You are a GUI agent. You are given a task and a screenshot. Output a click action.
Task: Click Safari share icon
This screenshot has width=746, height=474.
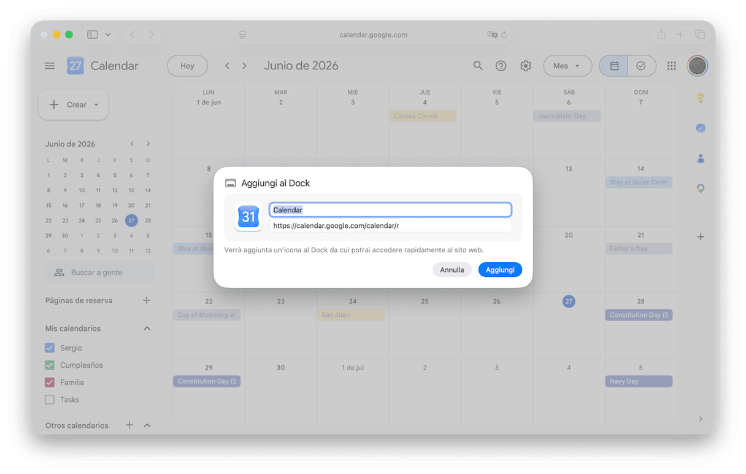coord(661,35)
